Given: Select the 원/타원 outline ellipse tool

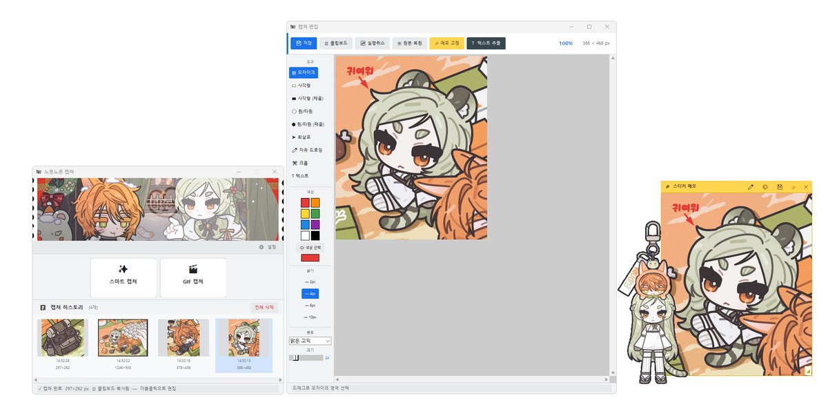Looking at the screenshot, I should (x=302, y=111).
